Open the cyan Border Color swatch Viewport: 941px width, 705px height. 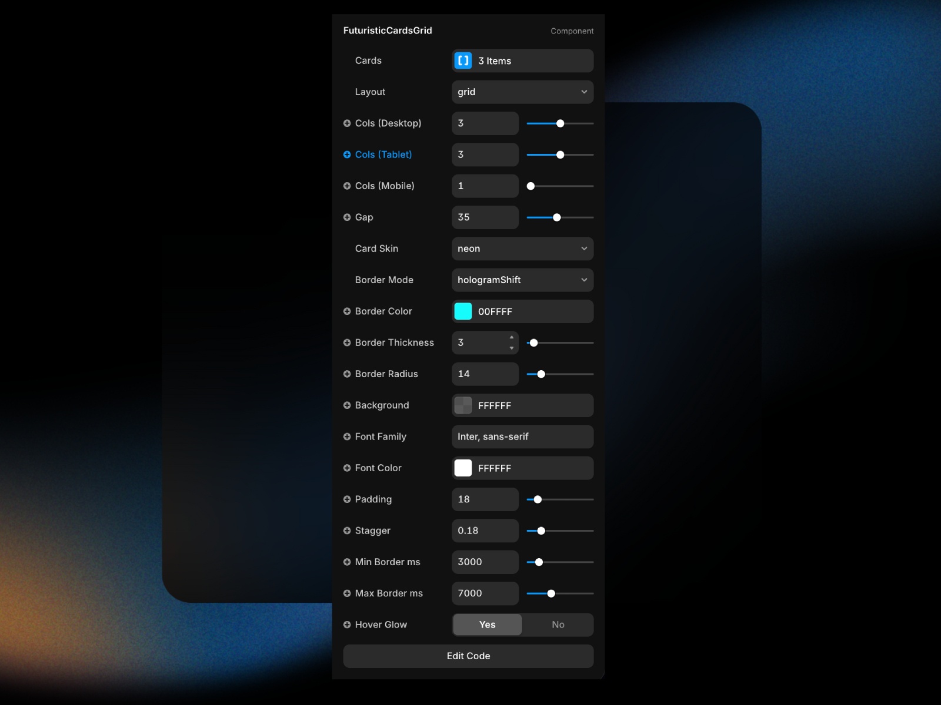point(463,311)
